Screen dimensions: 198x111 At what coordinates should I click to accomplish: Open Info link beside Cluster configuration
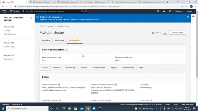coord(67,50)
